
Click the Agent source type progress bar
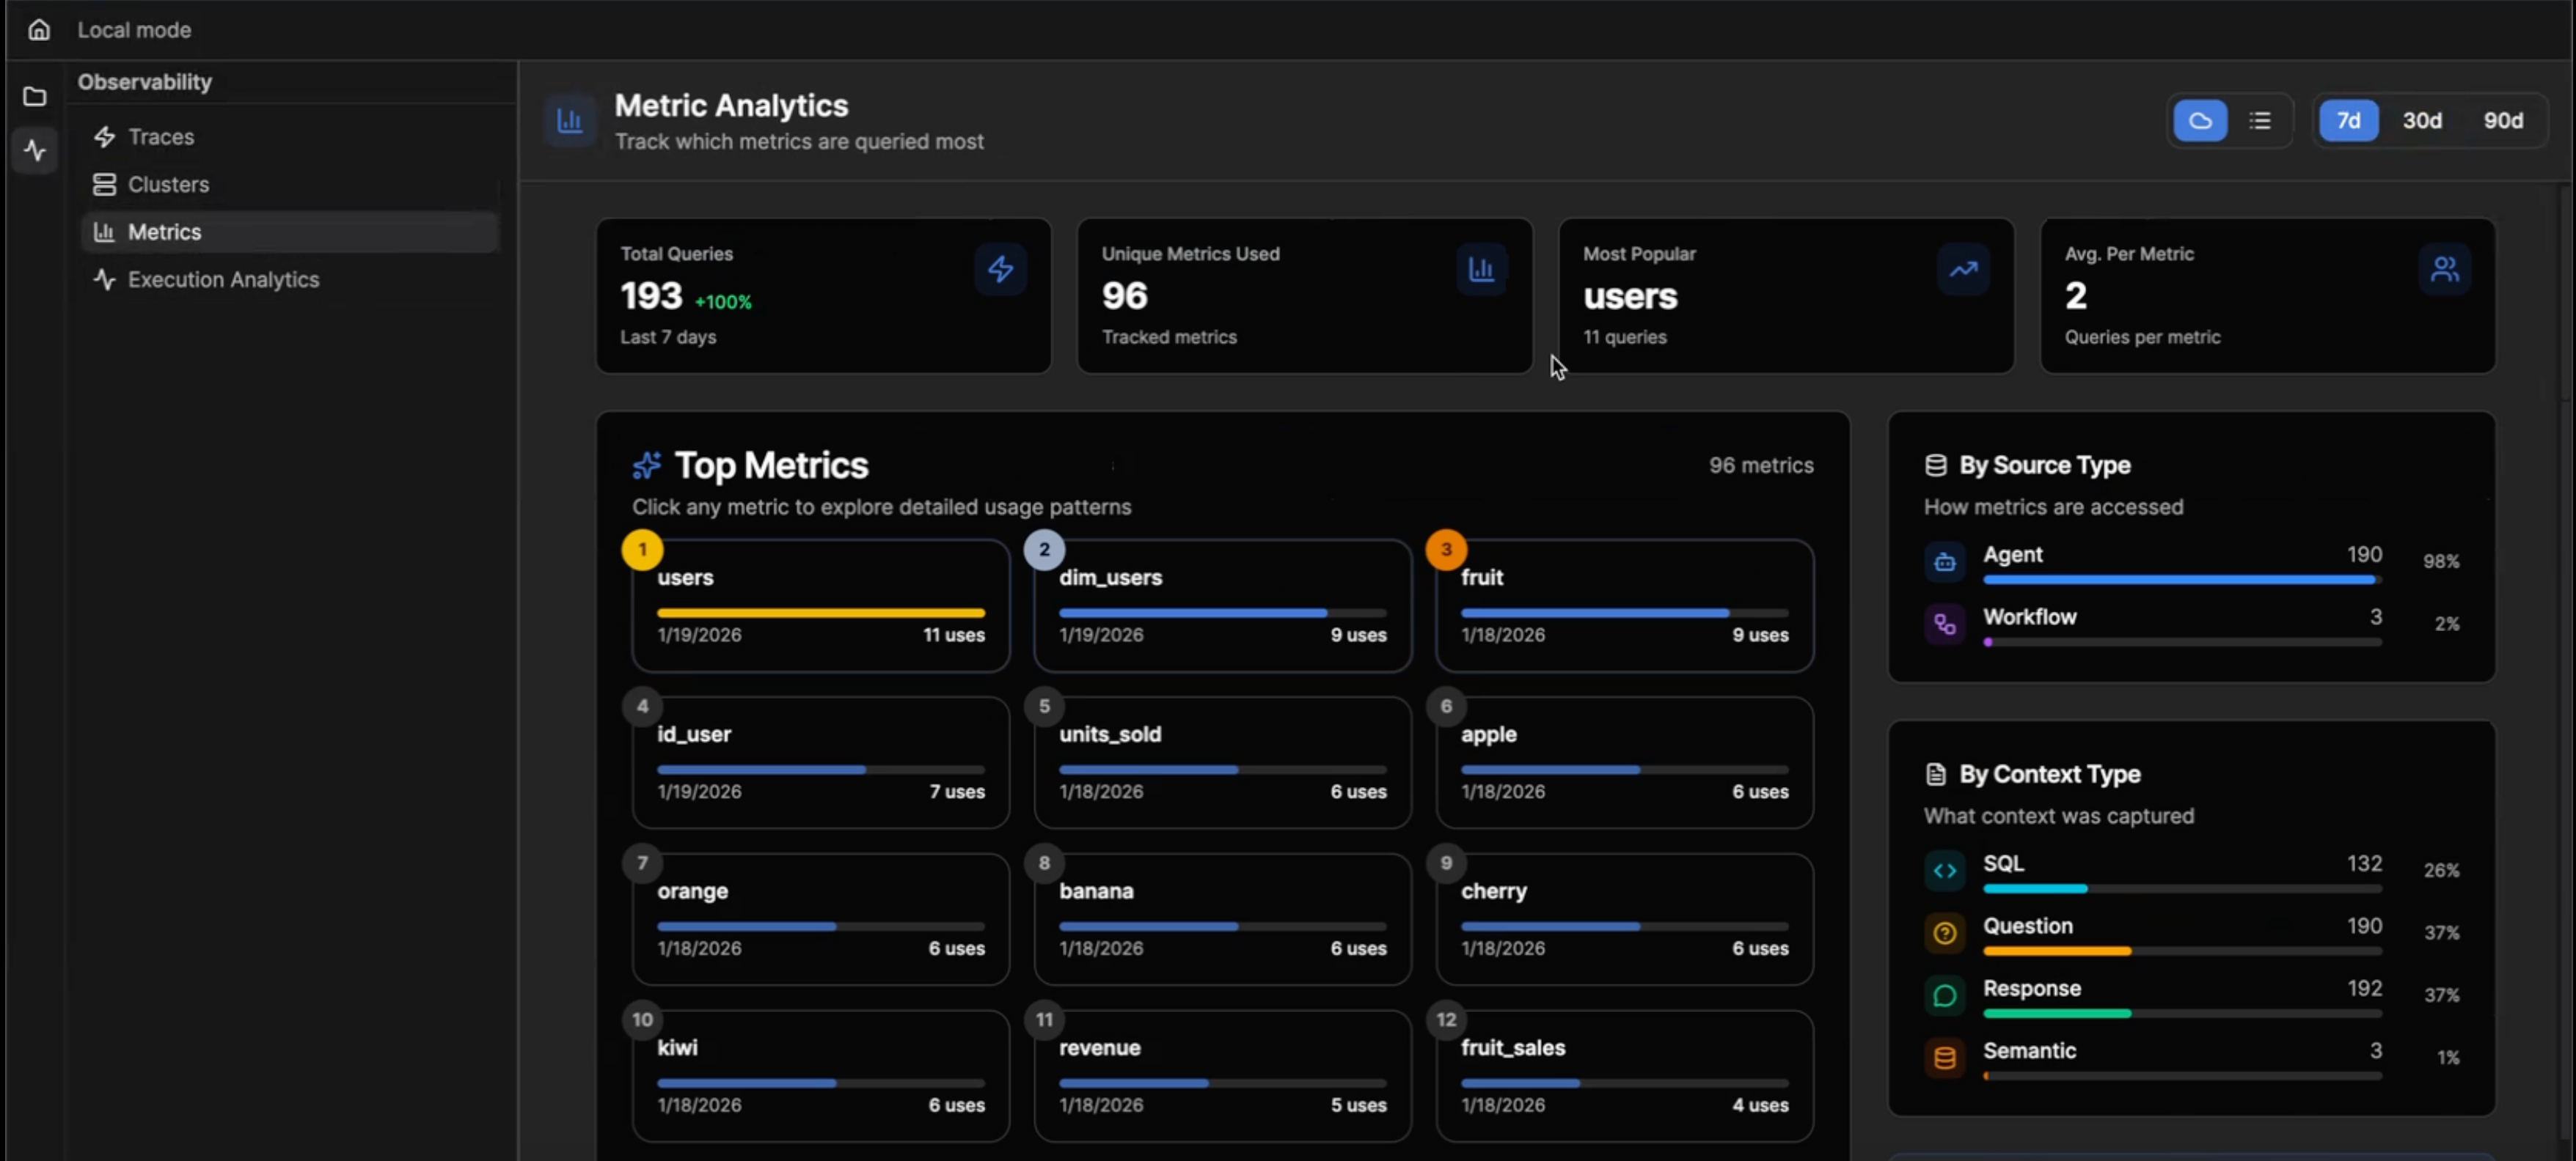tap(2181, 580)
